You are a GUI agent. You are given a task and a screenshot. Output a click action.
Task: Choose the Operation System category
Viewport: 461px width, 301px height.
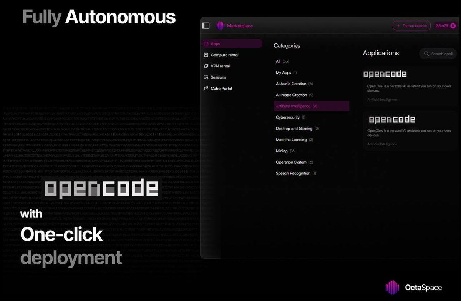[x=294, y=162]
